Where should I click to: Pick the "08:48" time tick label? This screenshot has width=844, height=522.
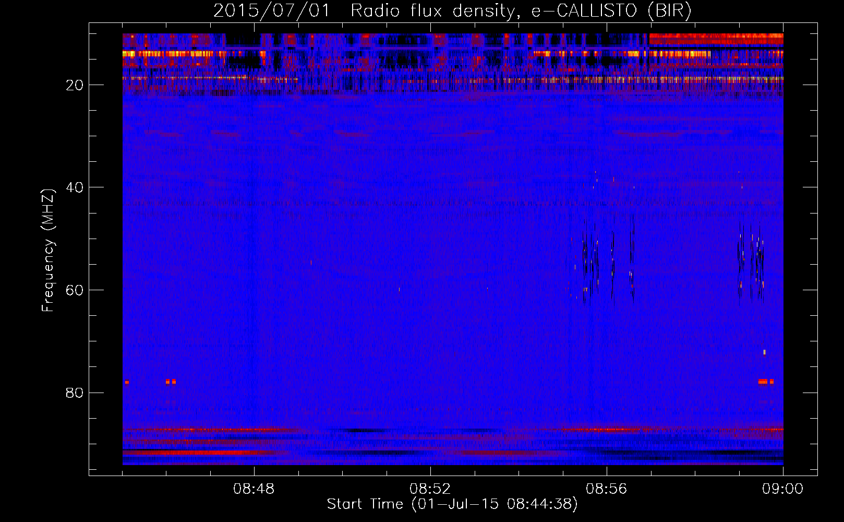(x=254, y=489)
